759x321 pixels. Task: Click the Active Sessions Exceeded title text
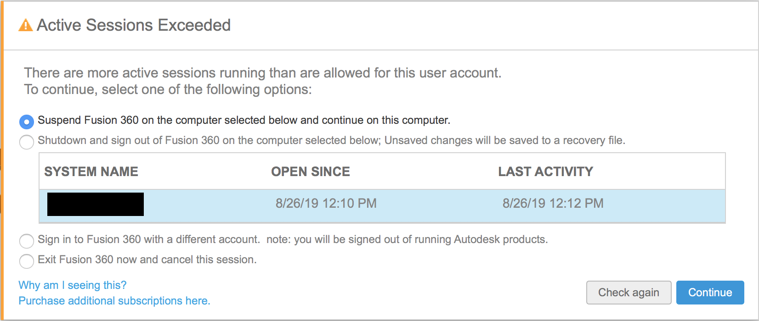tap(134, 25)
